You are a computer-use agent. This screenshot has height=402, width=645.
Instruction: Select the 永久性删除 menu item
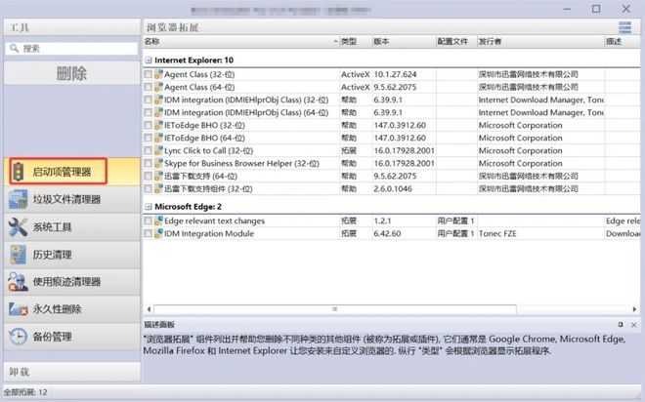click(72, 309)
